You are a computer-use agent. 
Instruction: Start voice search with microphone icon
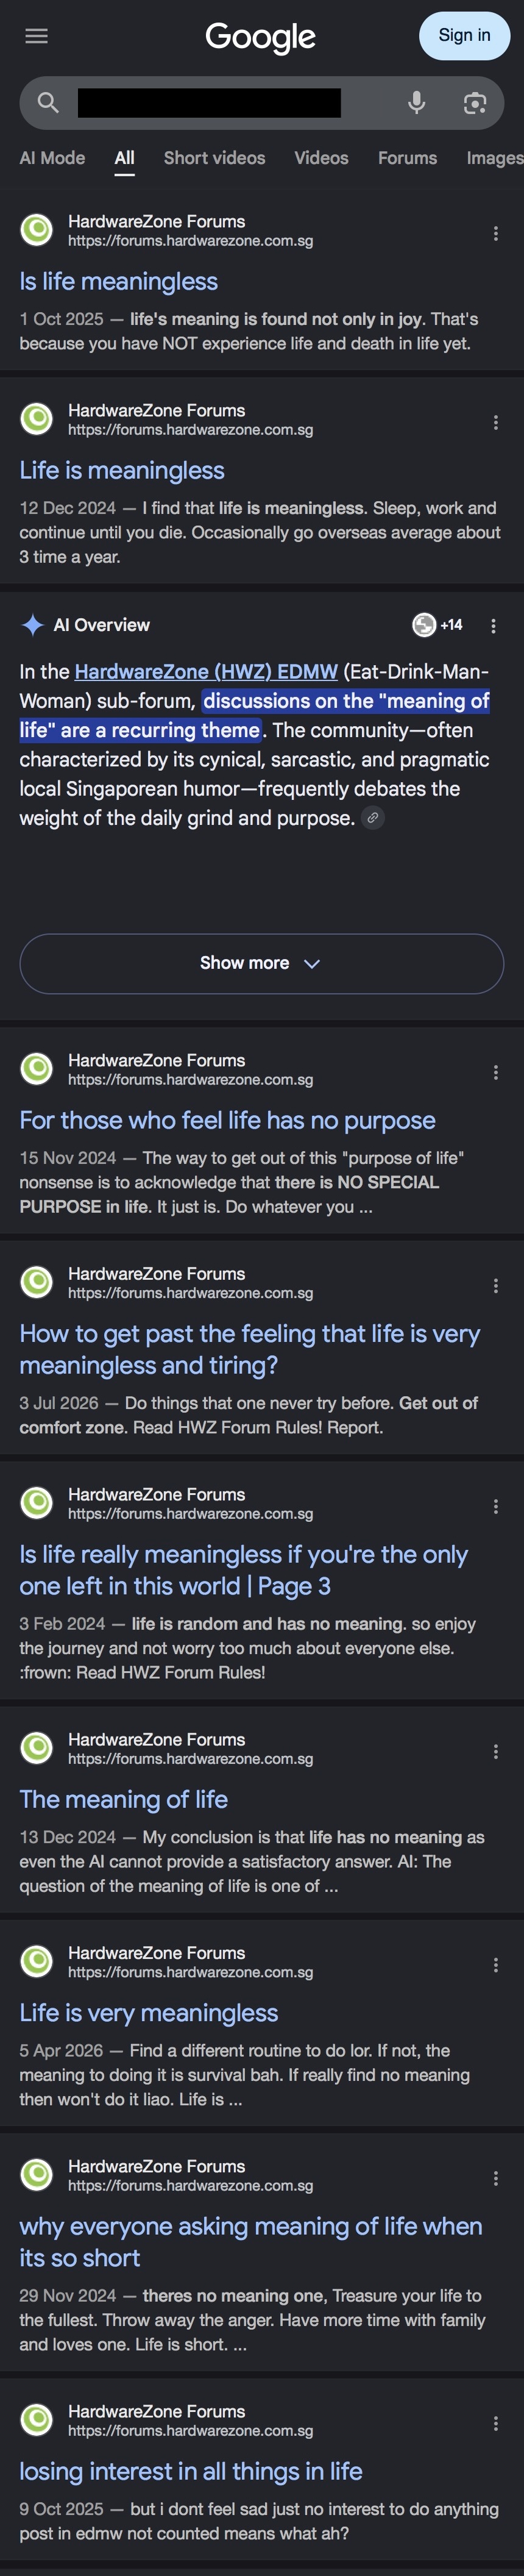click(x=417, y=102)
